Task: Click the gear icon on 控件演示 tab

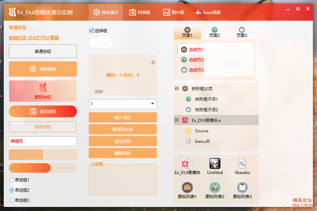Action: 97,12
